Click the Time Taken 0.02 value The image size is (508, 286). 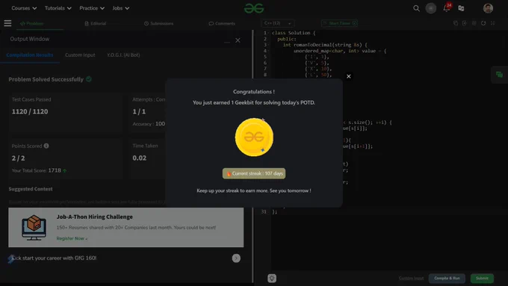click(x=139, y=158)
